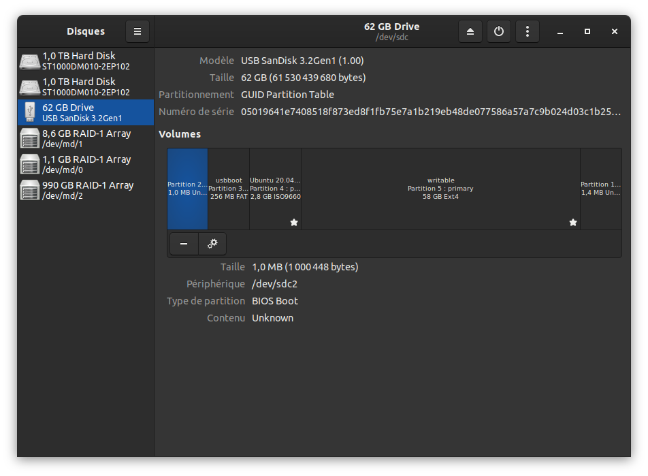Click 'USB SanDisk 3.2Gen1 (1.00)' model text
This screenshot has width=648, height=476.
point(302,61)
